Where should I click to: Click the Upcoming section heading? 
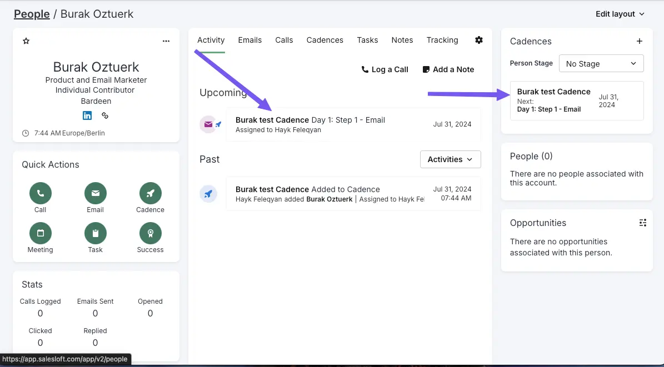pyautogui.click(x=223, y=93)
